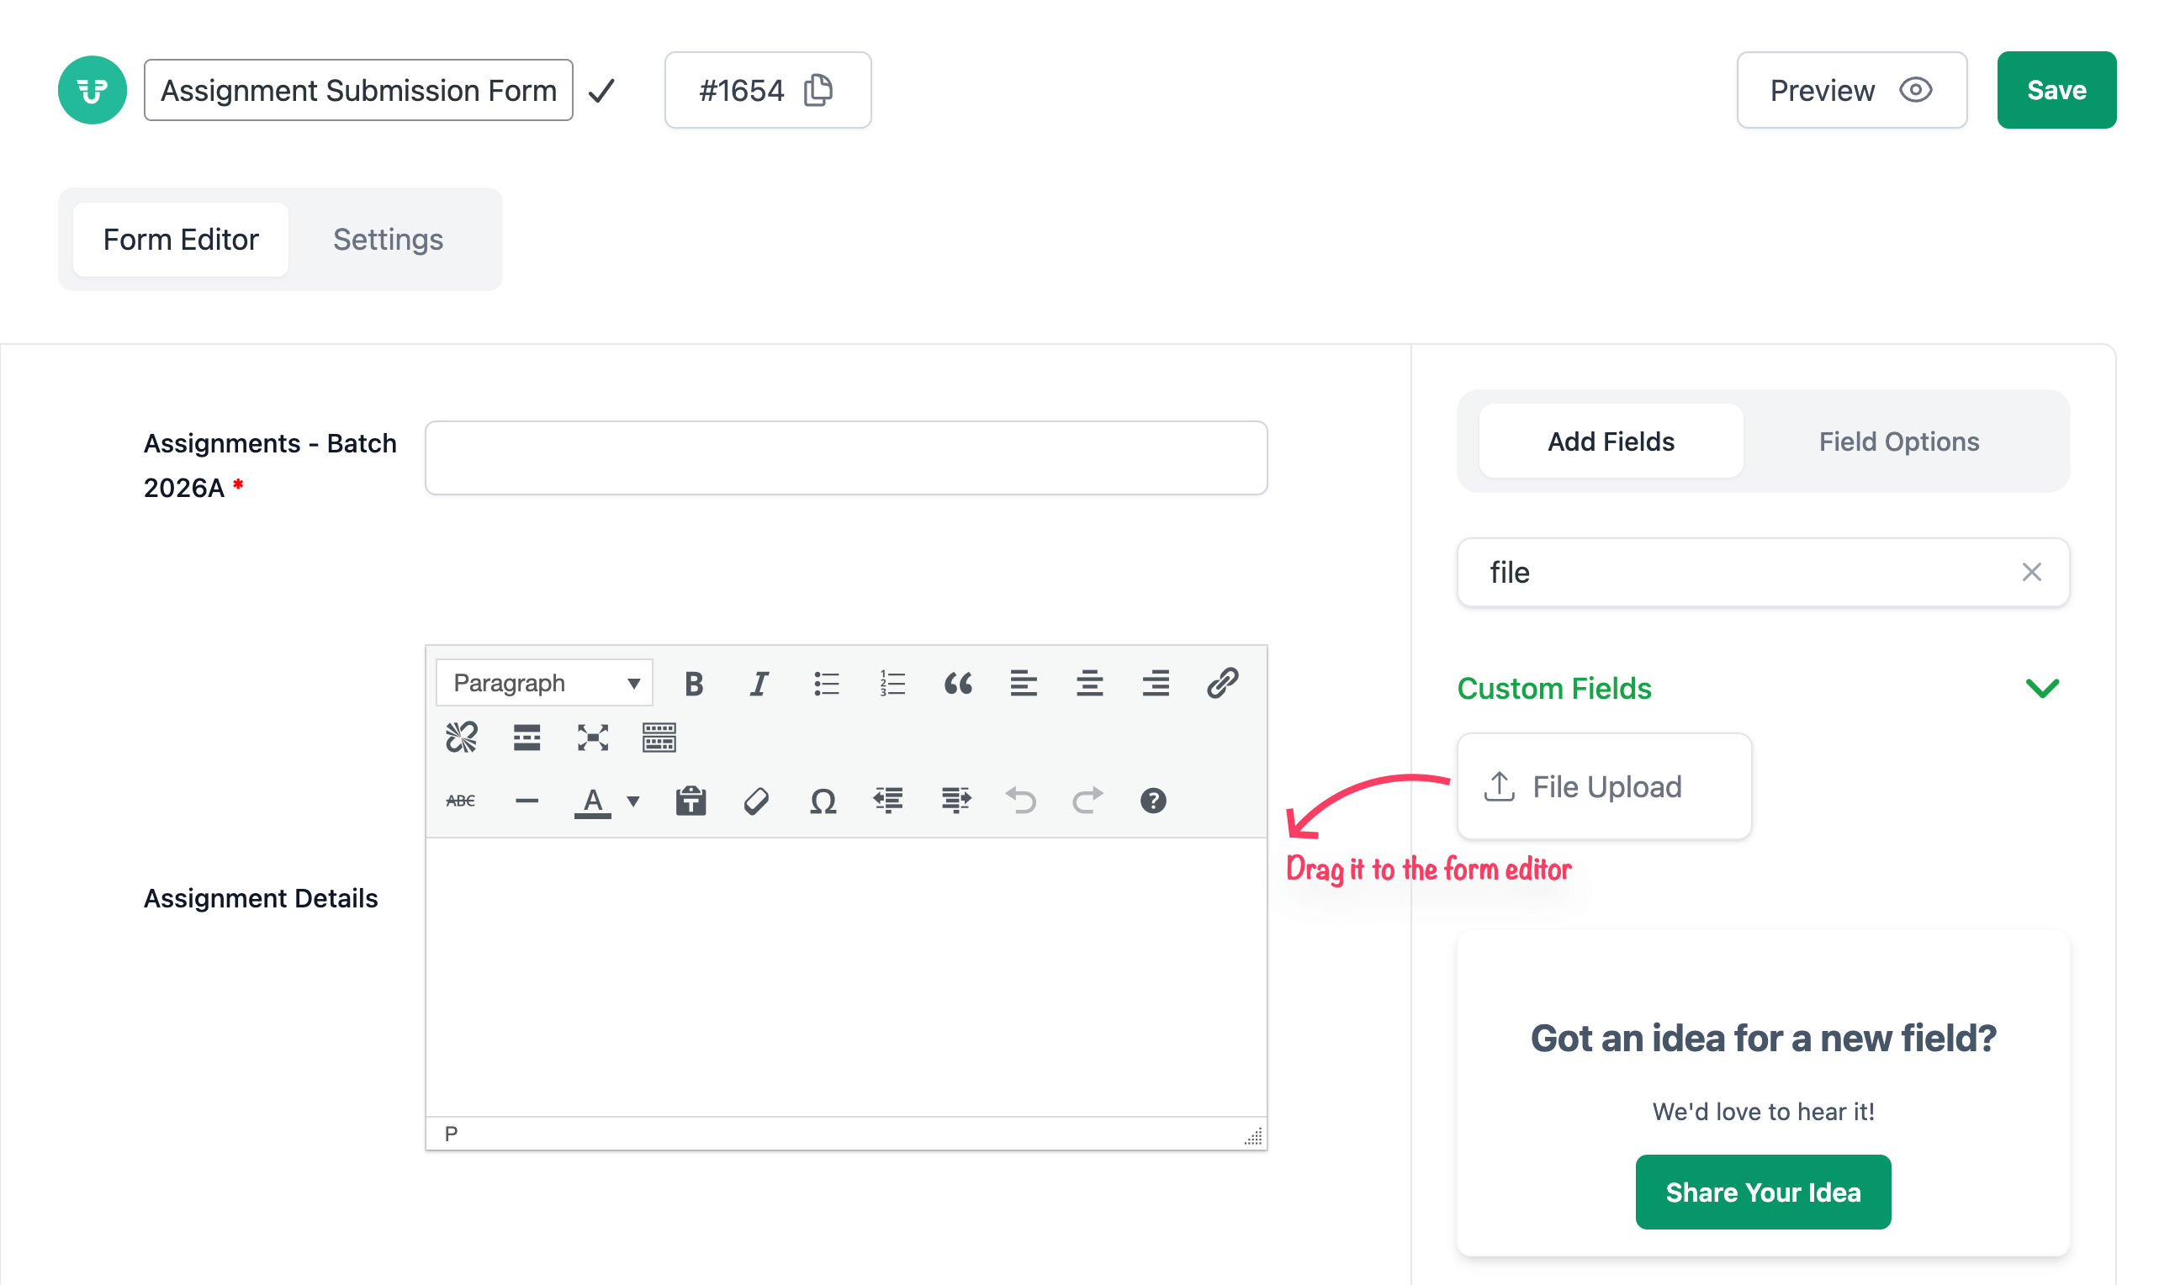Open the Paragraph style dropdown

coord(542,682)
